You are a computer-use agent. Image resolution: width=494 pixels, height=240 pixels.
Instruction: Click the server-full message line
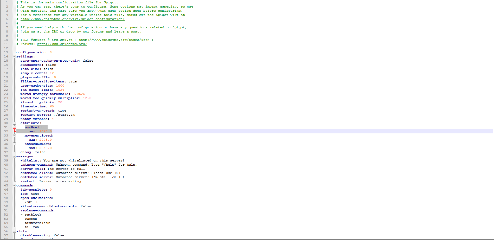pos(54,169)
